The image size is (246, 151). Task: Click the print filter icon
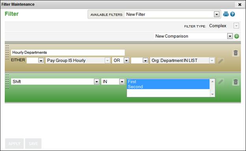[x=226, y=14]
